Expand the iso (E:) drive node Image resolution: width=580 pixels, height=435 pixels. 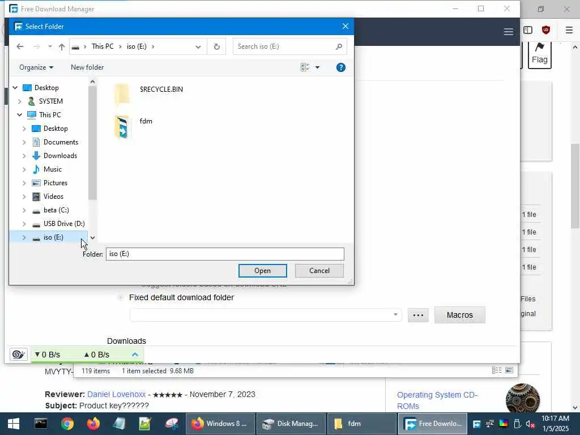point(24,237)
